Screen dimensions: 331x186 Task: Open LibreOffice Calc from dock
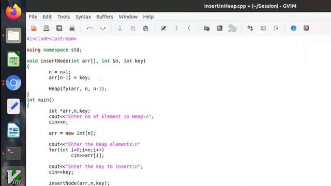click(13, 59)
